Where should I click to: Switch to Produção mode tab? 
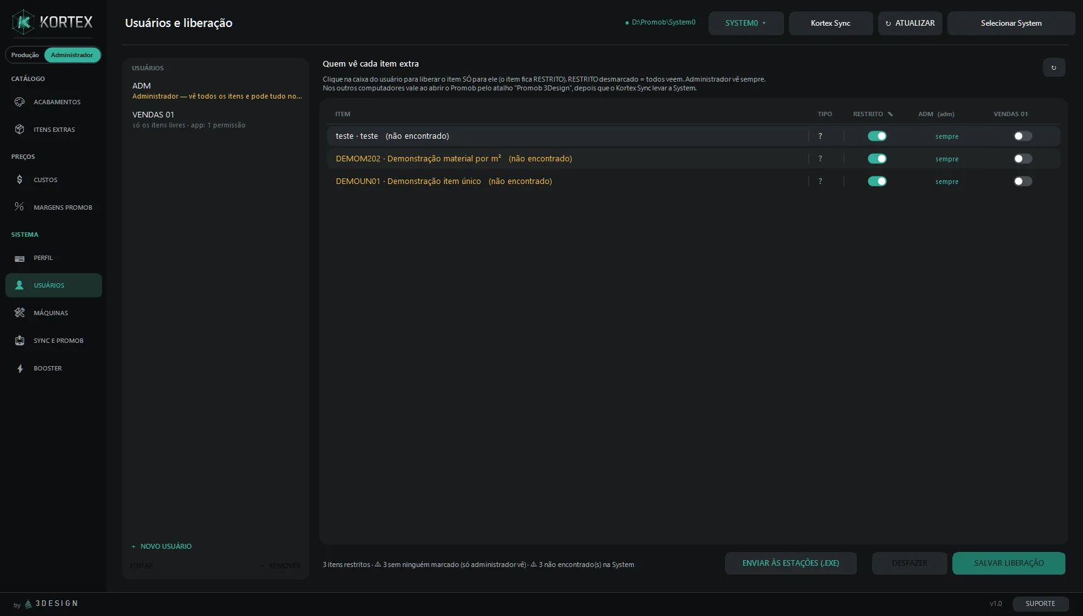[x=25, y=55]
